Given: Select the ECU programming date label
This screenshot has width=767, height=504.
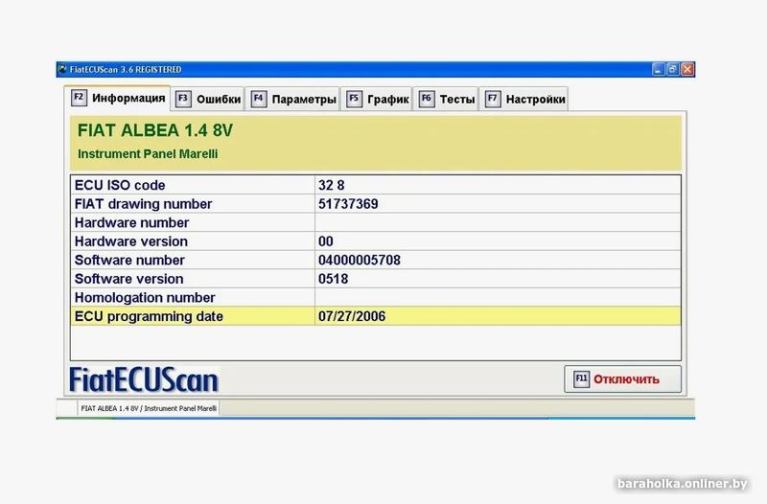Looking at the screenshot, I should pyautogui.click(x=149, y=316).
